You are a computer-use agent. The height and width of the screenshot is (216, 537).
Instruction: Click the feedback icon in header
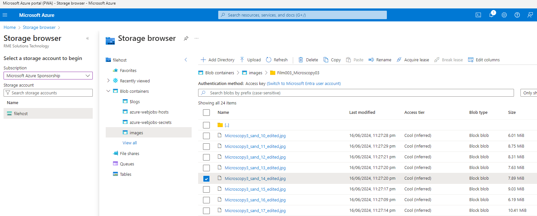pyautogui.click(x=530, y=15)
